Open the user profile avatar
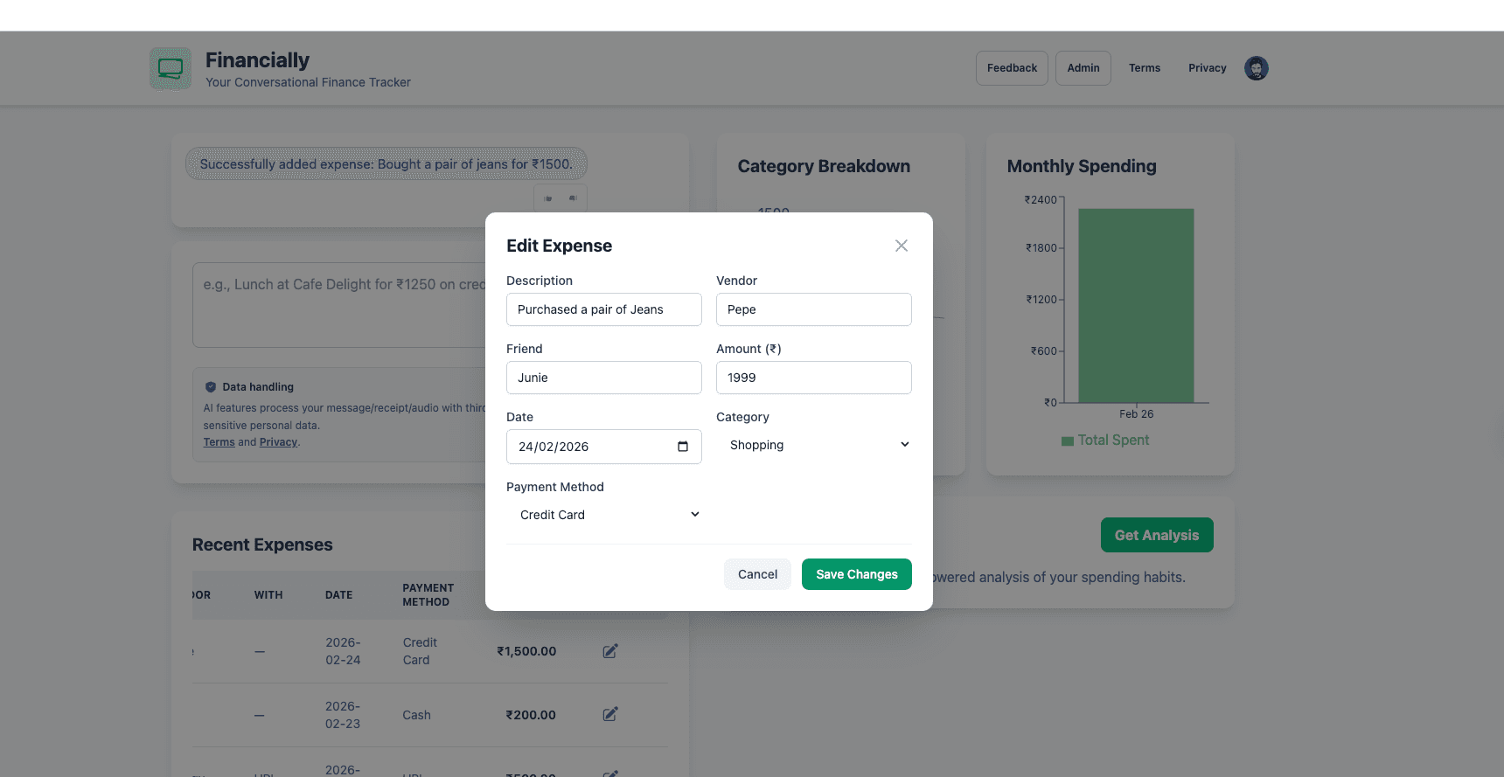This screenshot has height=777, width=1504. click(x=1257, y=68)
